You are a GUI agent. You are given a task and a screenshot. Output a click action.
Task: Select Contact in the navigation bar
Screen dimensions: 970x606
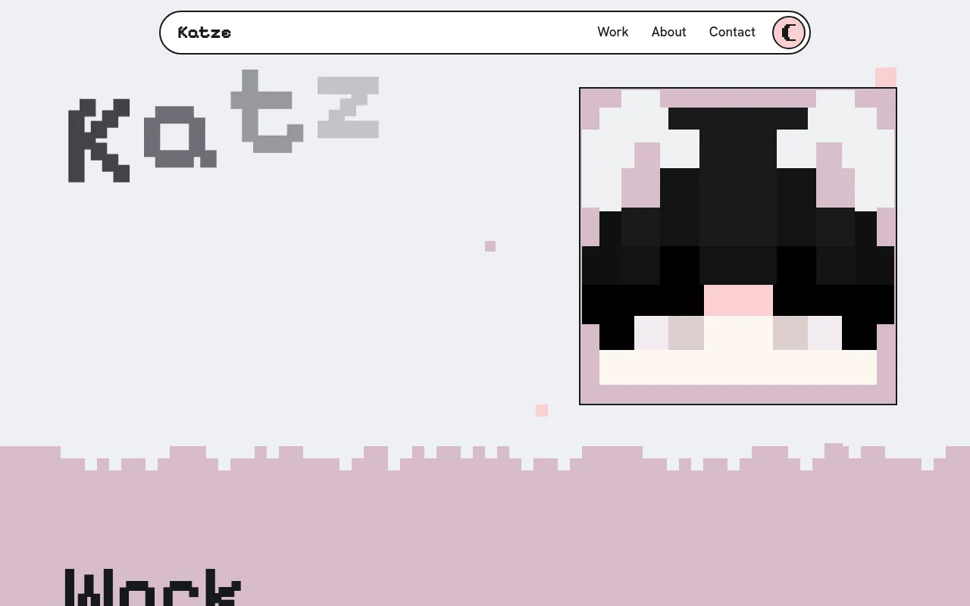click(x=732, y=32)
